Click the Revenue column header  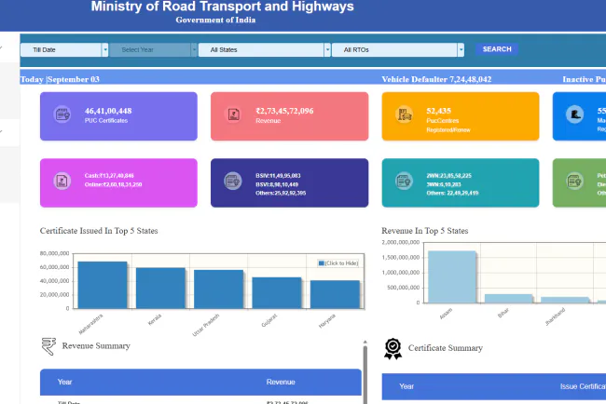(281, 382)
